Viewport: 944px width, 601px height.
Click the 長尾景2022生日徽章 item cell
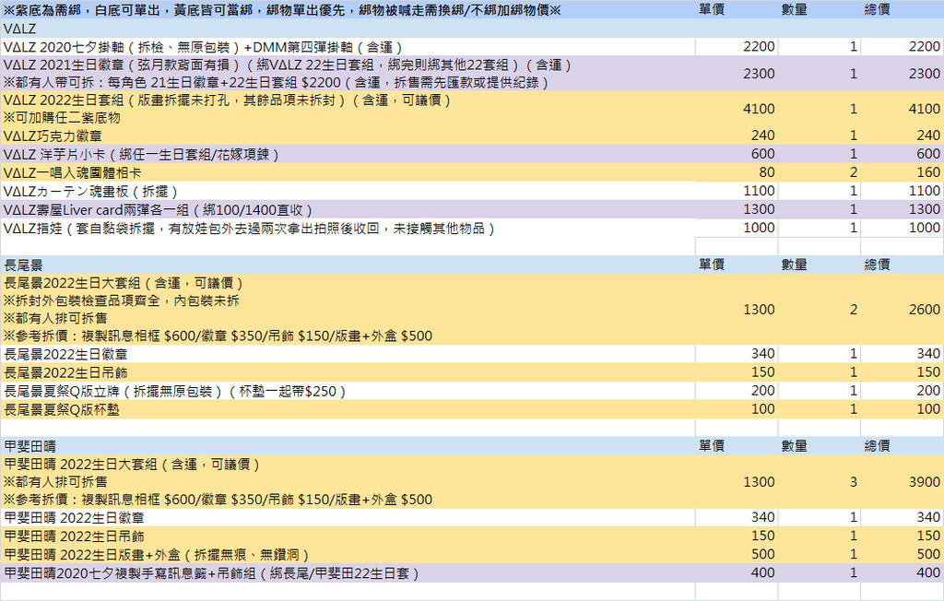click(348, 354)
